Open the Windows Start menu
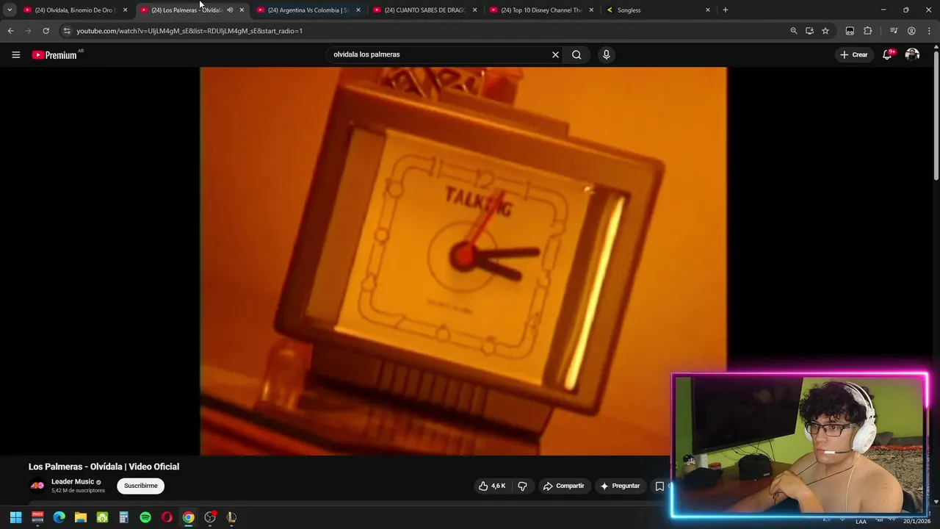940x529 pixels. (x=15, y=517)
